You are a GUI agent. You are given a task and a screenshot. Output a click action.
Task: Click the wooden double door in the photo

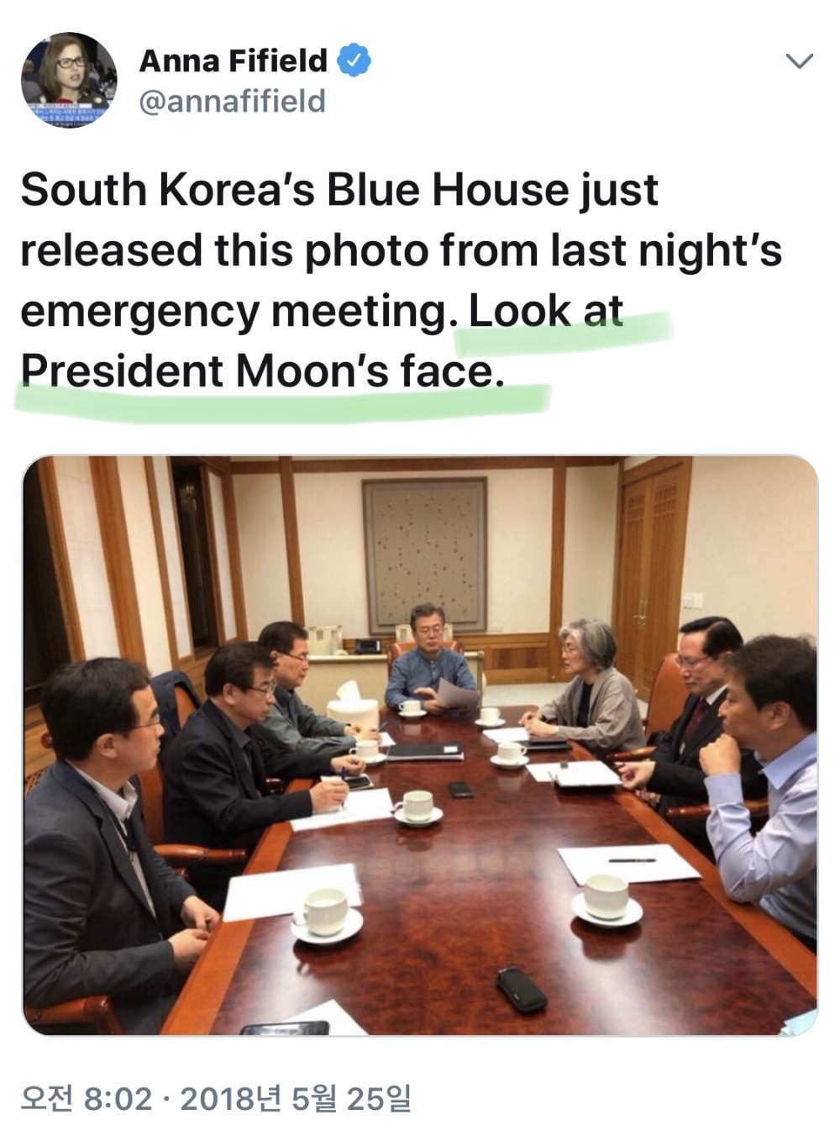(x=651, y=573)
